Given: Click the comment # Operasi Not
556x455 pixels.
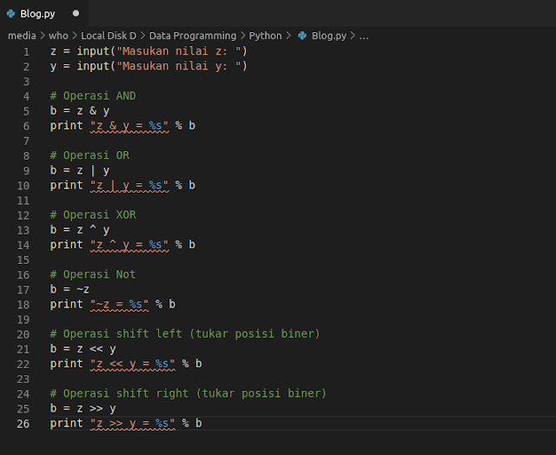Looking at the screenshot, I should (93, 274).
